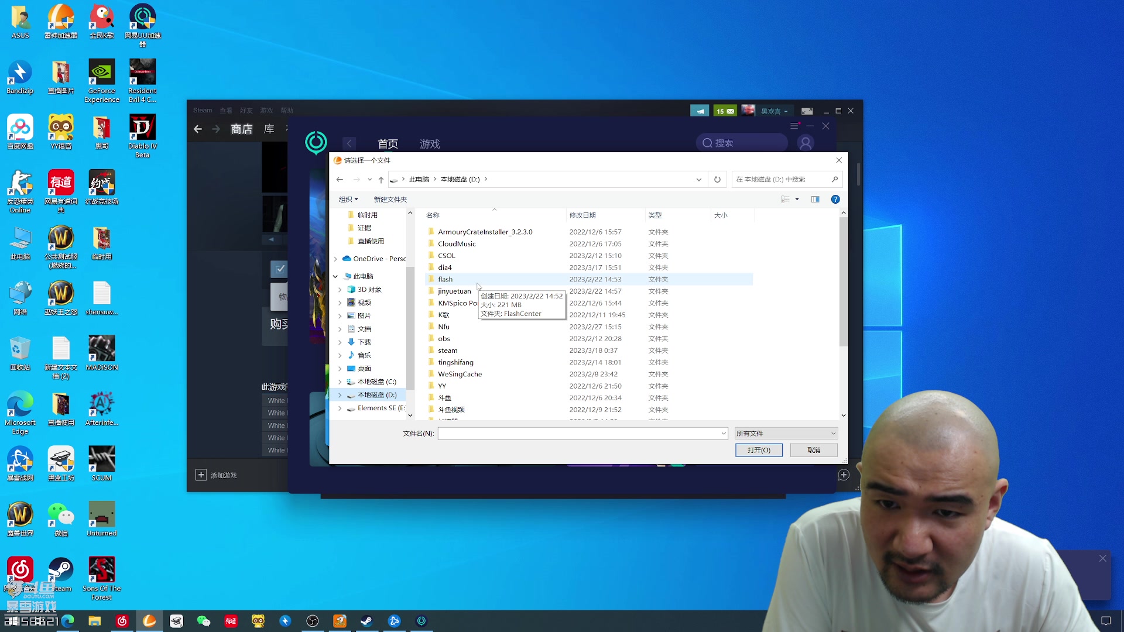Image resolution: width=1124 pixels, height=632 pixels.
Task: Open Edge from the taskbar
Action: pos(68,621)
